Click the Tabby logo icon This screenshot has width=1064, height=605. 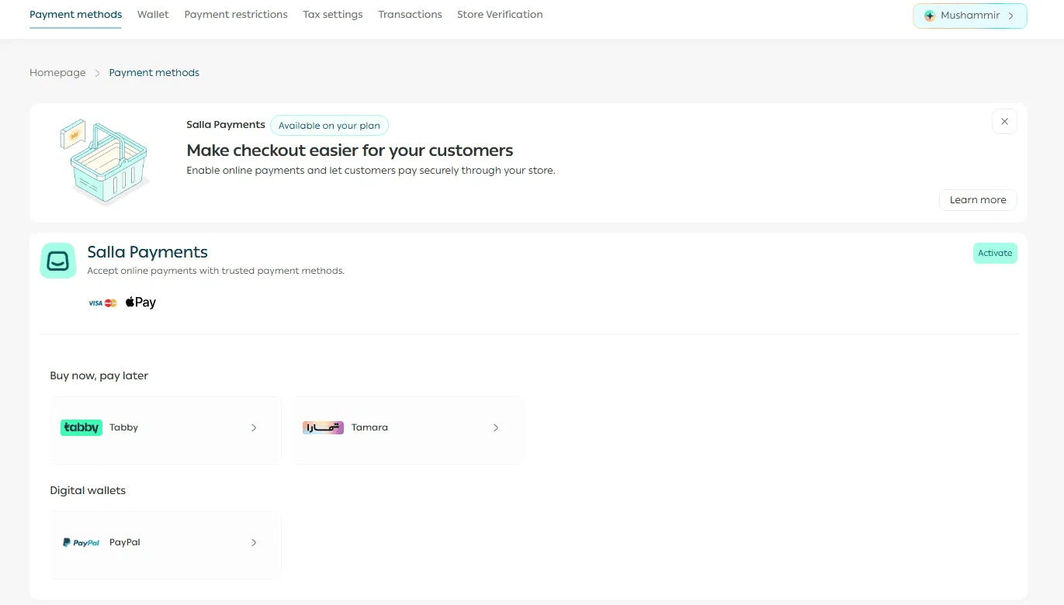[x=81, y=427]
